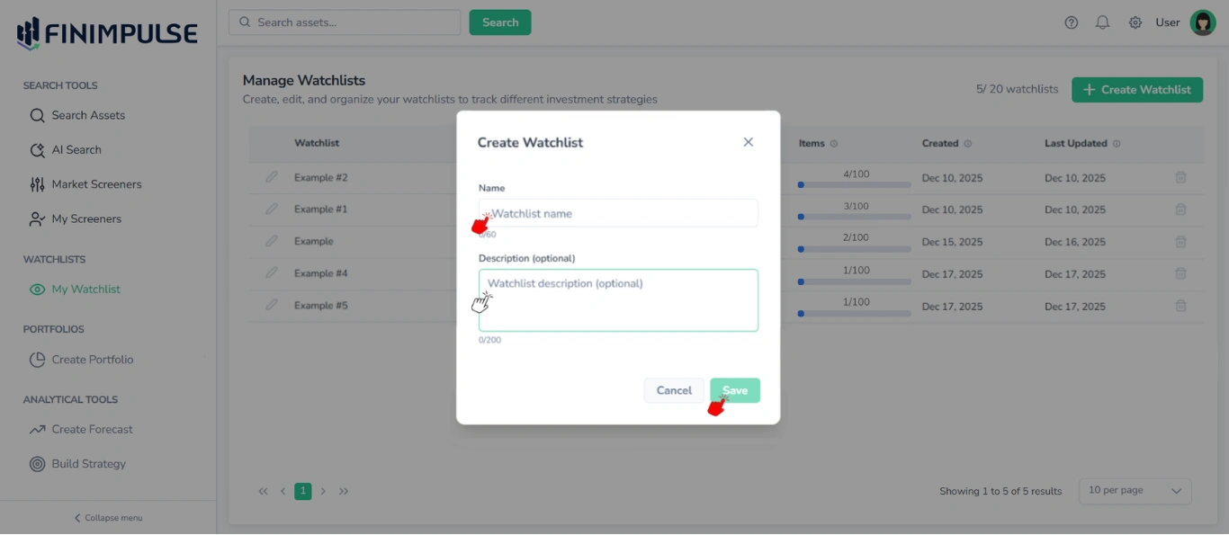Open the help question mark icon
The height and width of the screenshot is (535, 1229).
point(1071,22)
